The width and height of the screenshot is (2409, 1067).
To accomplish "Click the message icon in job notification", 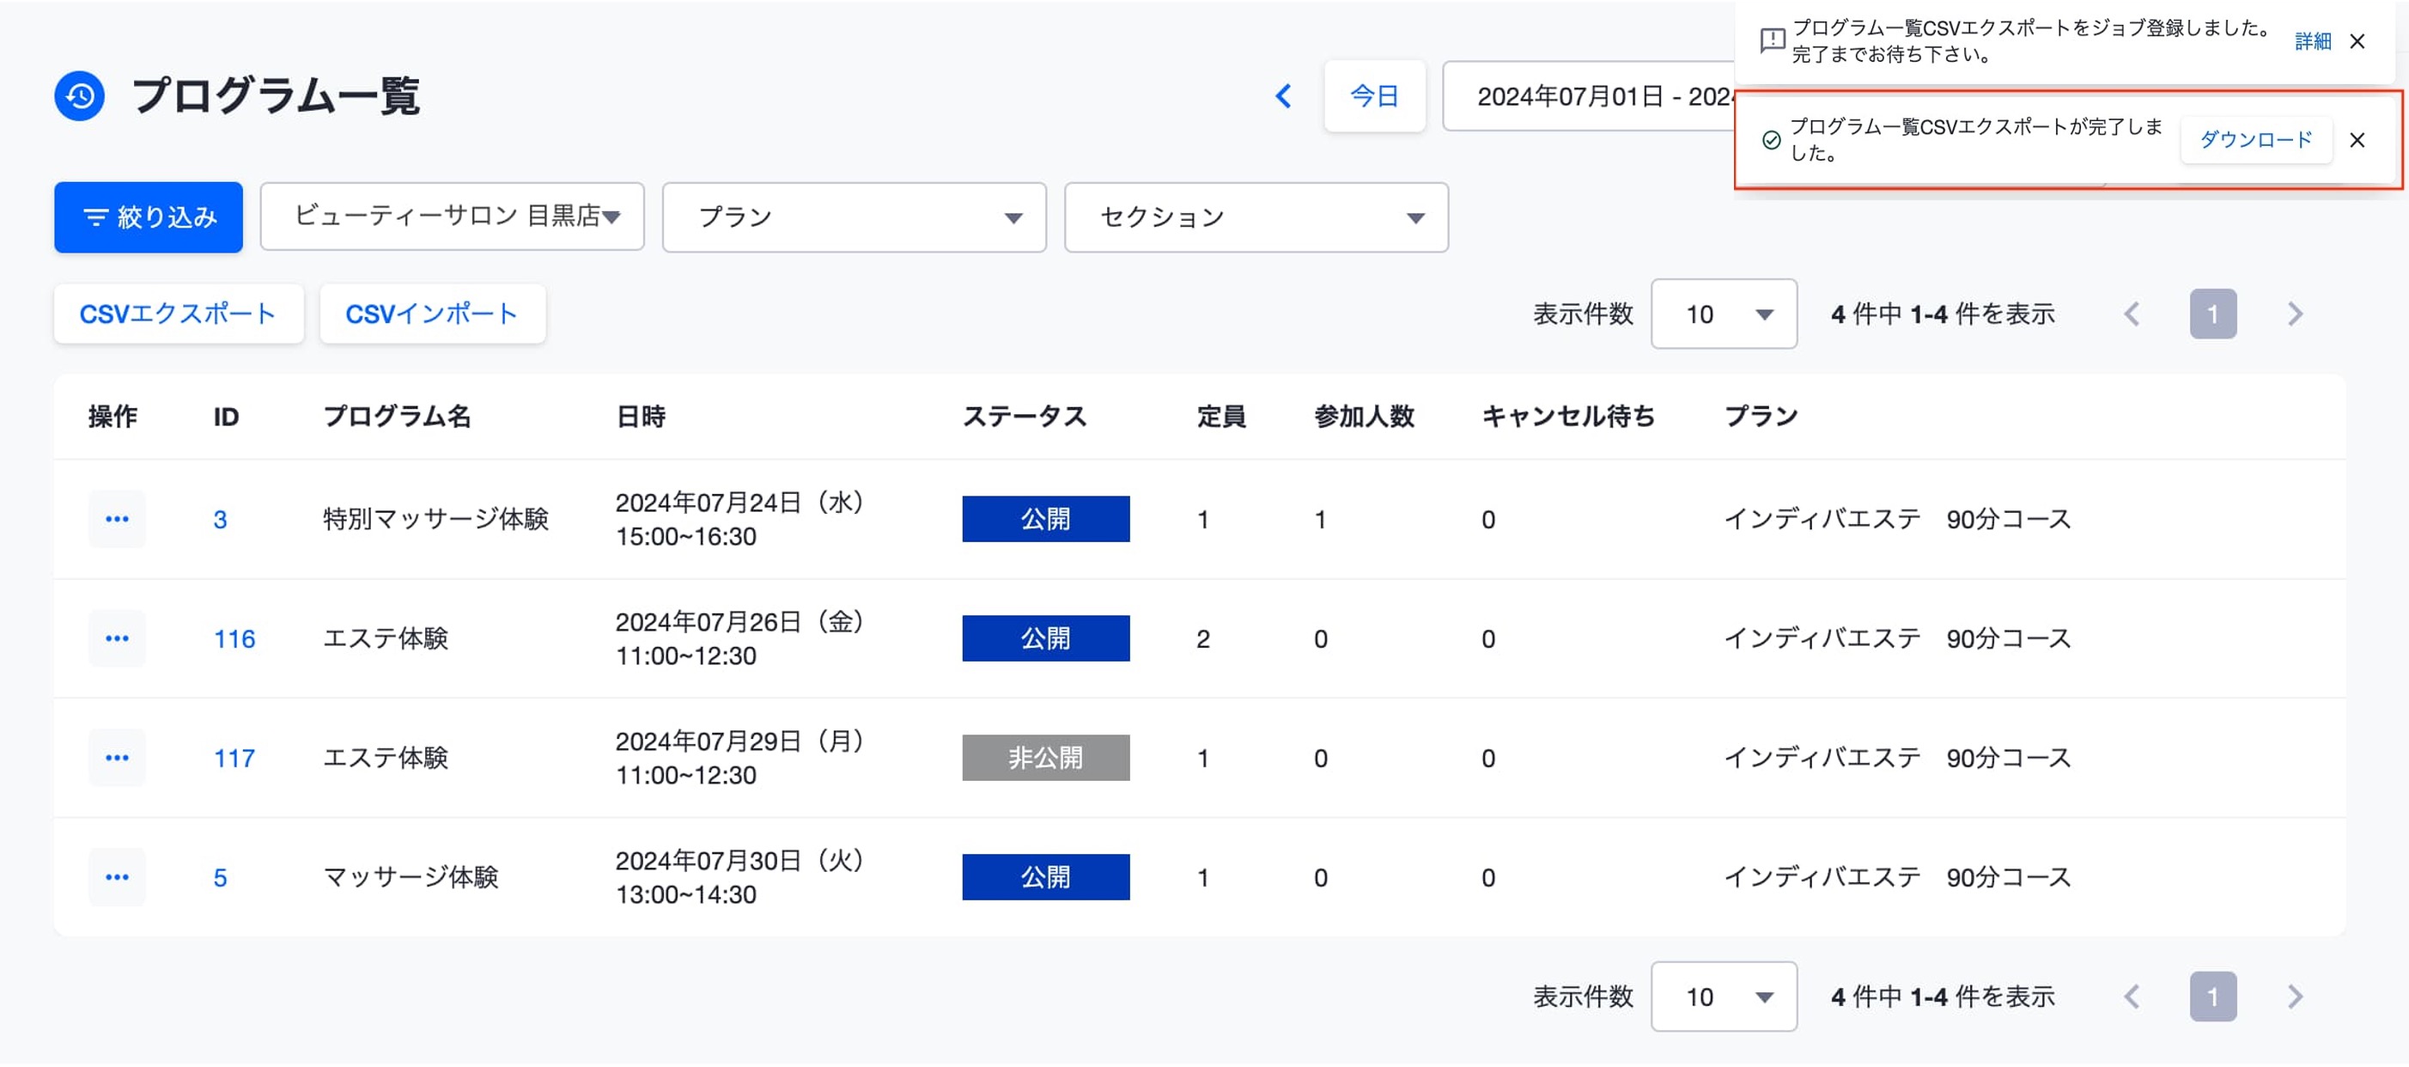I will click(x=1771, y=41).
